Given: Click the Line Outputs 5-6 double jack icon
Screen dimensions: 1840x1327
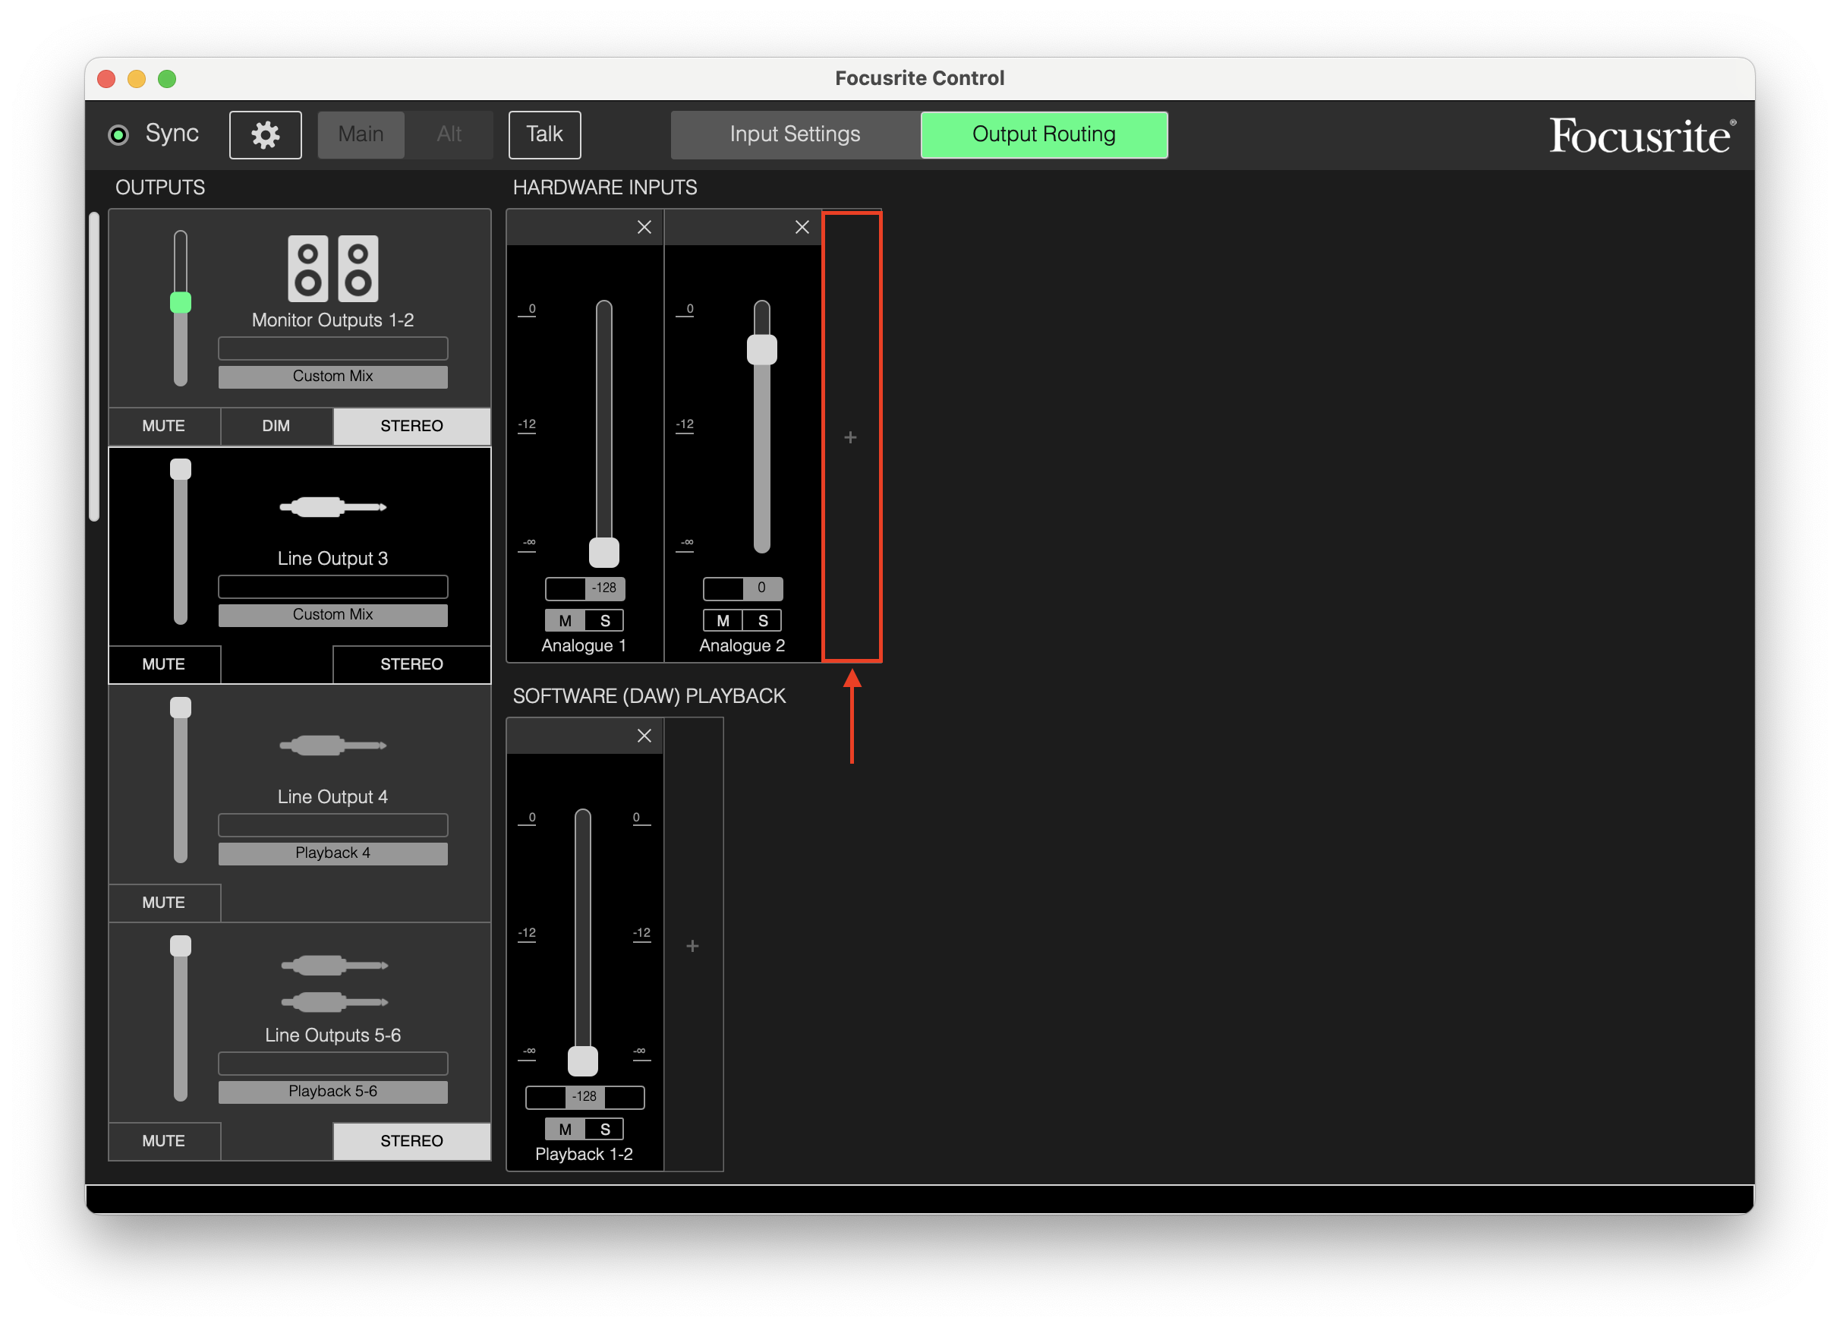Looking at the screenshot, I should [333, 983].
